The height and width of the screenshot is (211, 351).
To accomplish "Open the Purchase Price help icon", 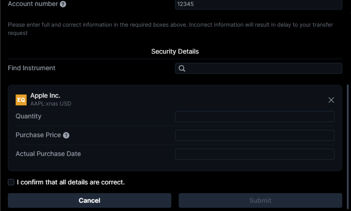I will (66, 135).
